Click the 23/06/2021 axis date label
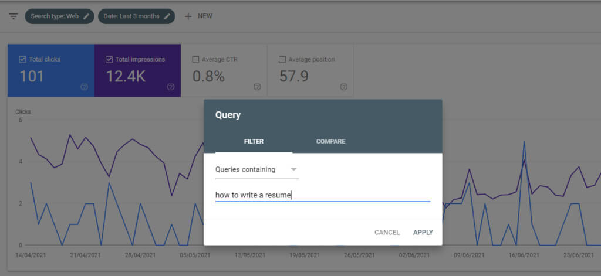 (578, 255)
